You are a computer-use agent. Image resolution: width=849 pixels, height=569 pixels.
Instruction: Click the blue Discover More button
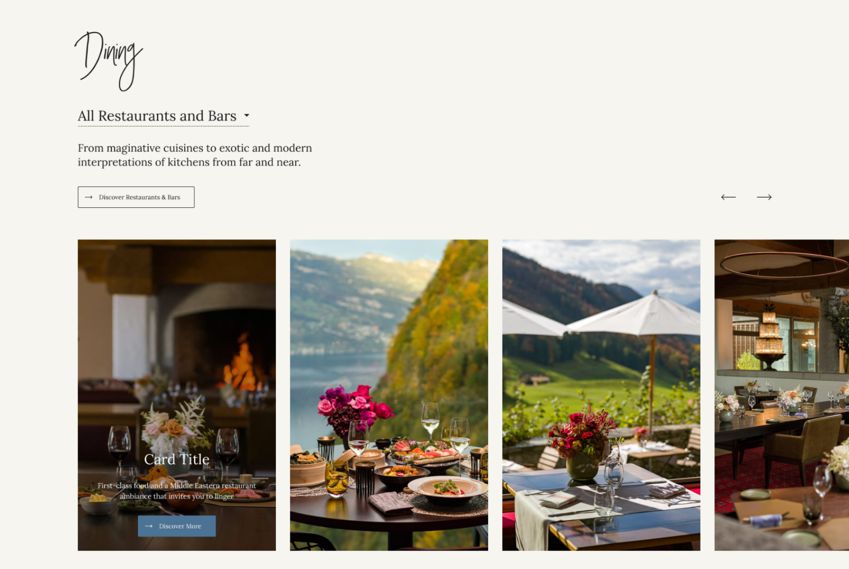coord(177,526)
